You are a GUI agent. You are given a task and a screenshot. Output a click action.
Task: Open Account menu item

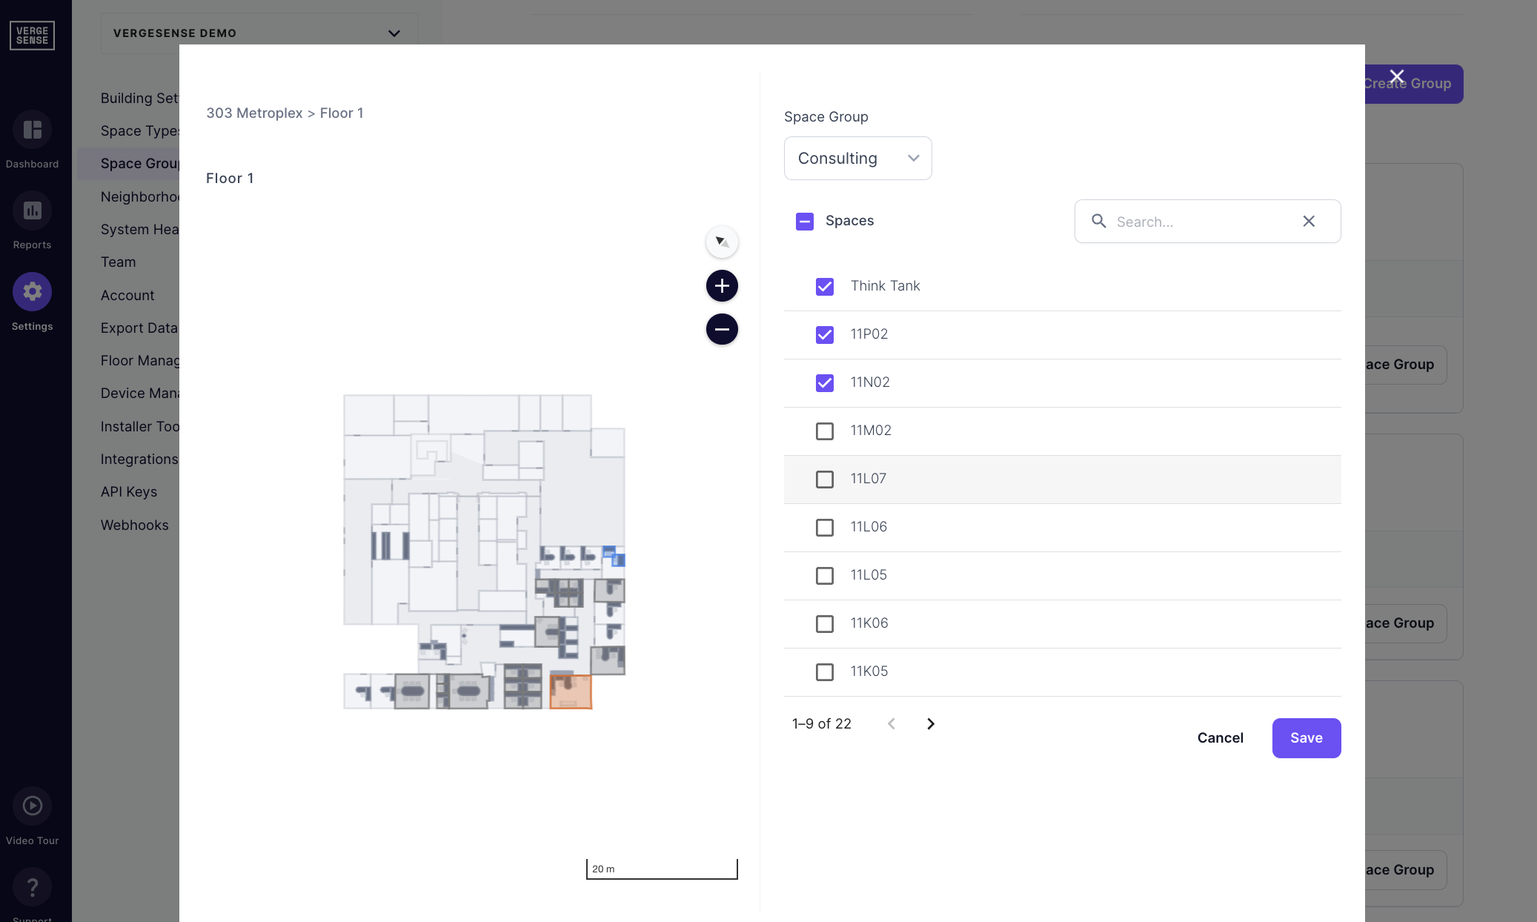tap(127, 295)
